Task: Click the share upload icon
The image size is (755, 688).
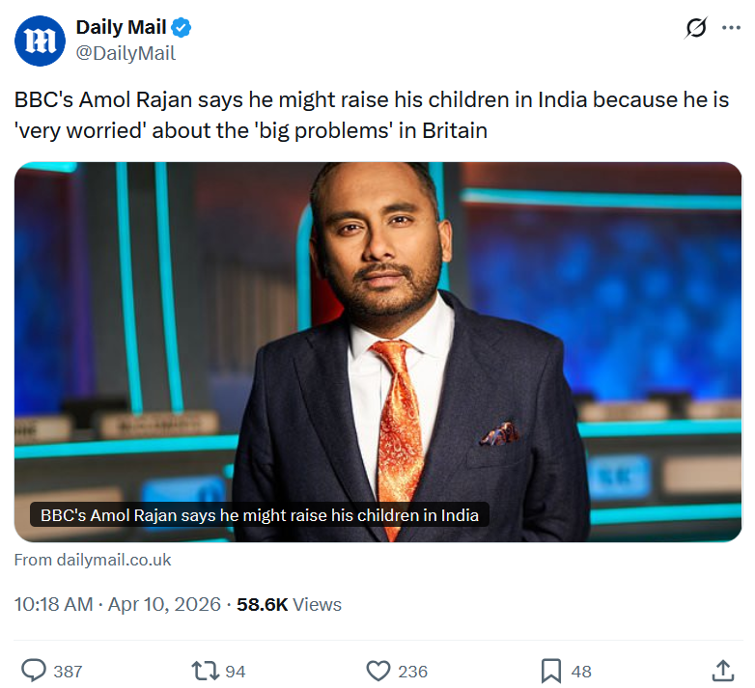Action: (x=722, y=670)
